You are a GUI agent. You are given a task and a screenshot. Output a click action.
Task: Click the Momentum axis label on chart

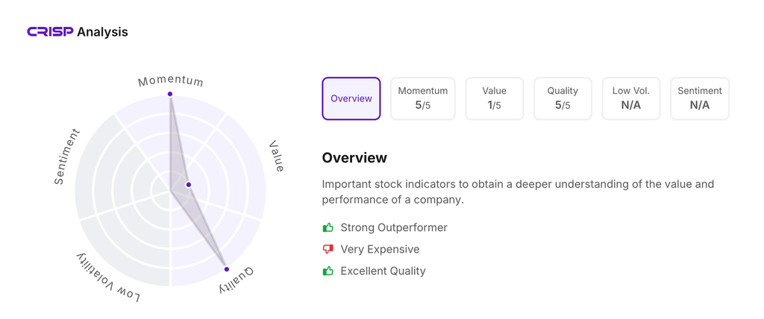click(x=171, y=80)
